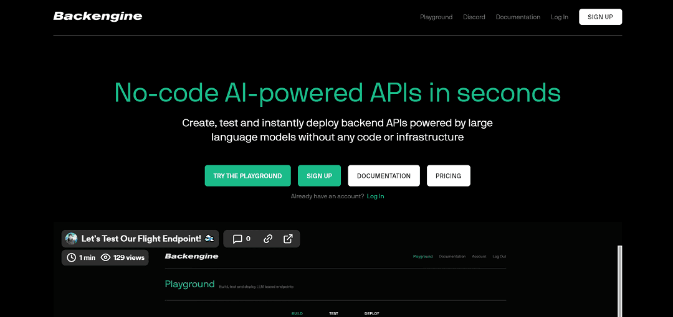Open the white DOCUMENTATION button
Screen dimensions: 673x317
point(384,176)
